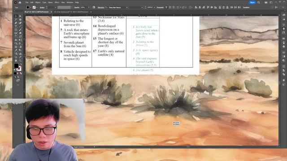Select the Pen tool
Screen dimensions: 287x161
pos(16,23)
